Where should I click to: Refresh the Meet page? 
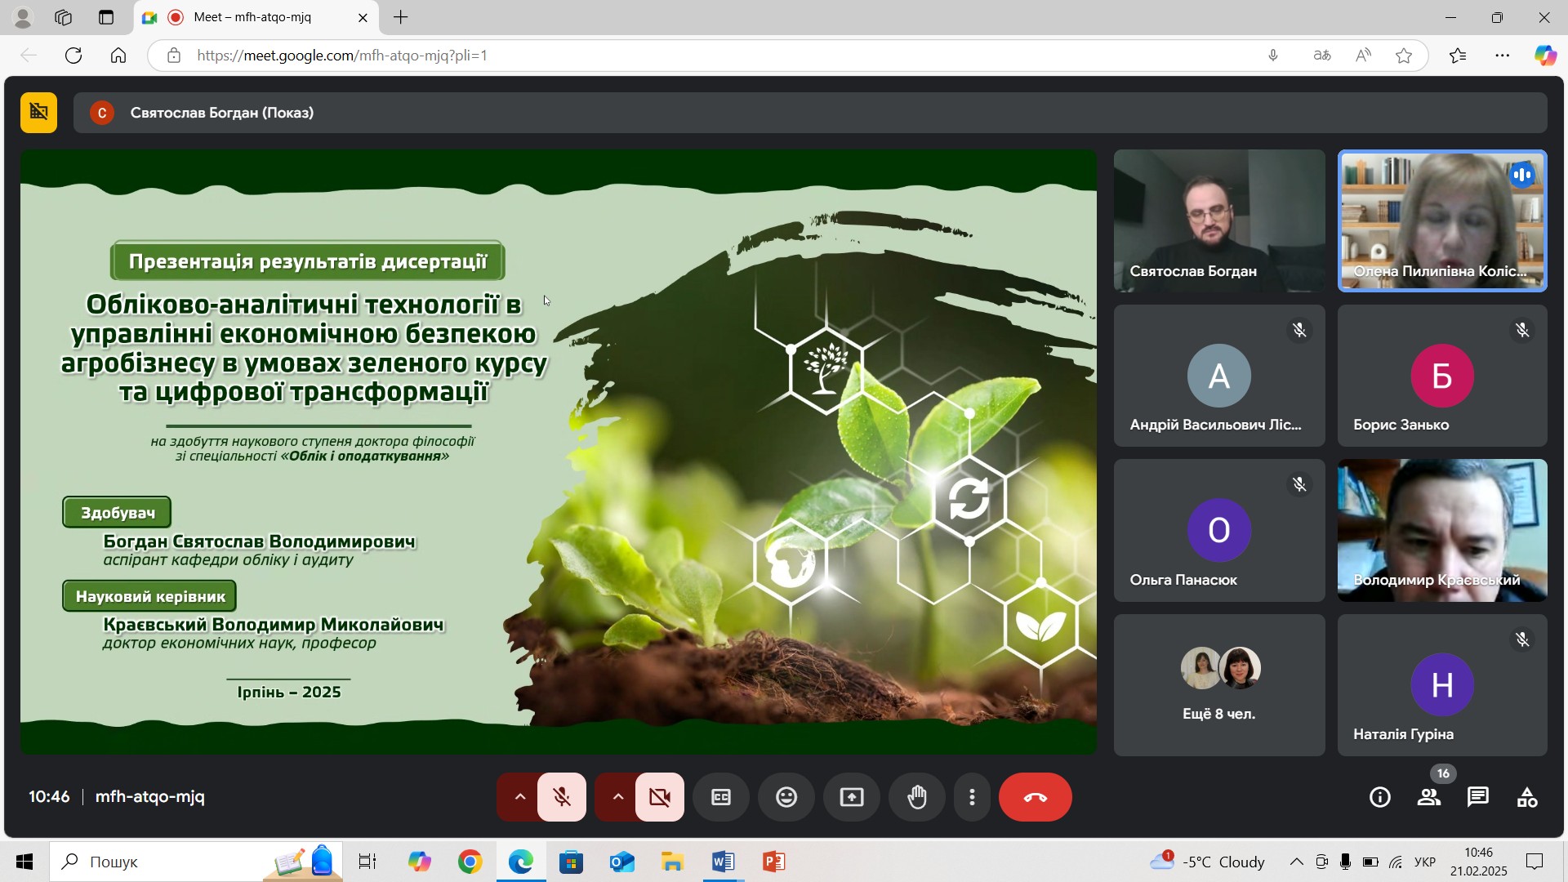tap(73, 56)
